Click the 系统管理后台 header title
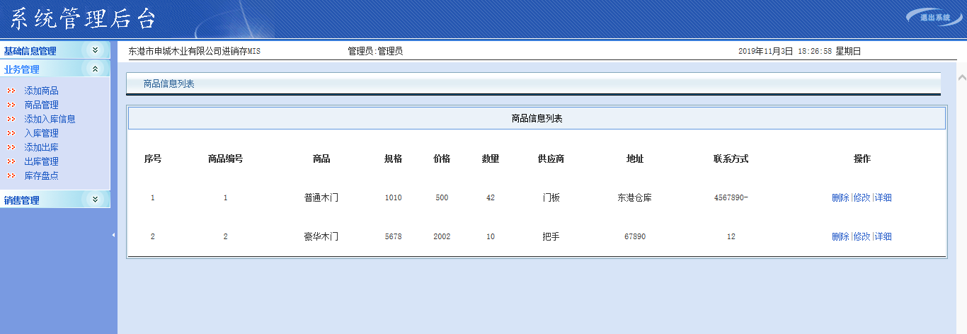Viewport: 967px width, 334px height. [84, 18]
